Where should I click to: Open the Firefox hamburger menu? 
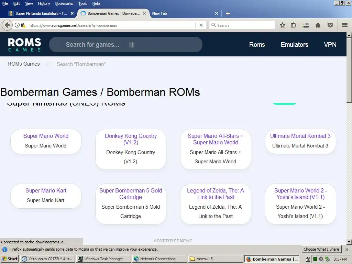(345, 25)
